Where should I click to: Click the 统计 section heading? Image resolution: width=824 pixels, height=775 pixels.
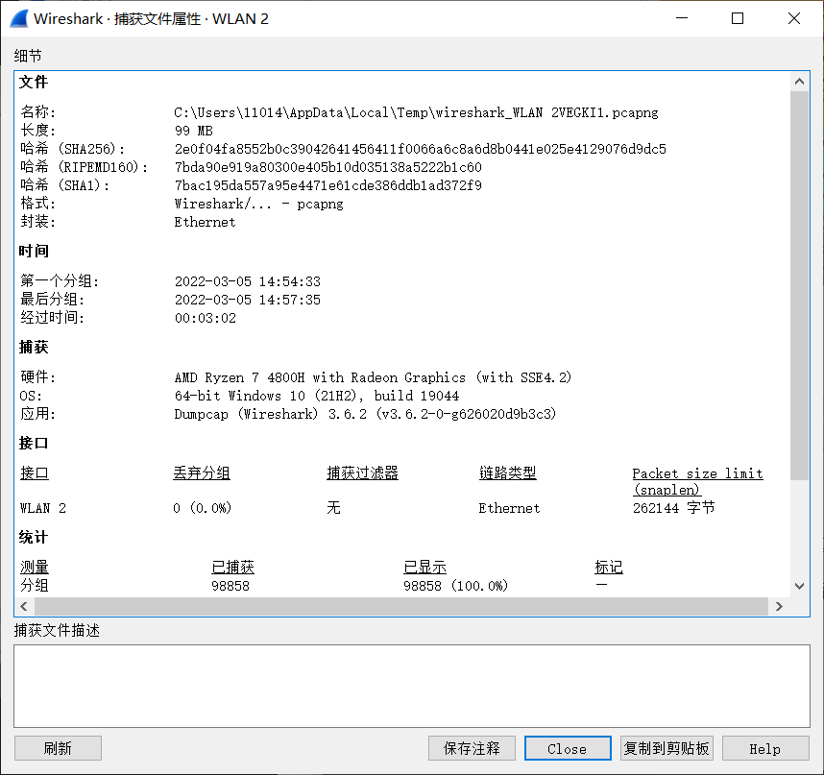(34, 538)
